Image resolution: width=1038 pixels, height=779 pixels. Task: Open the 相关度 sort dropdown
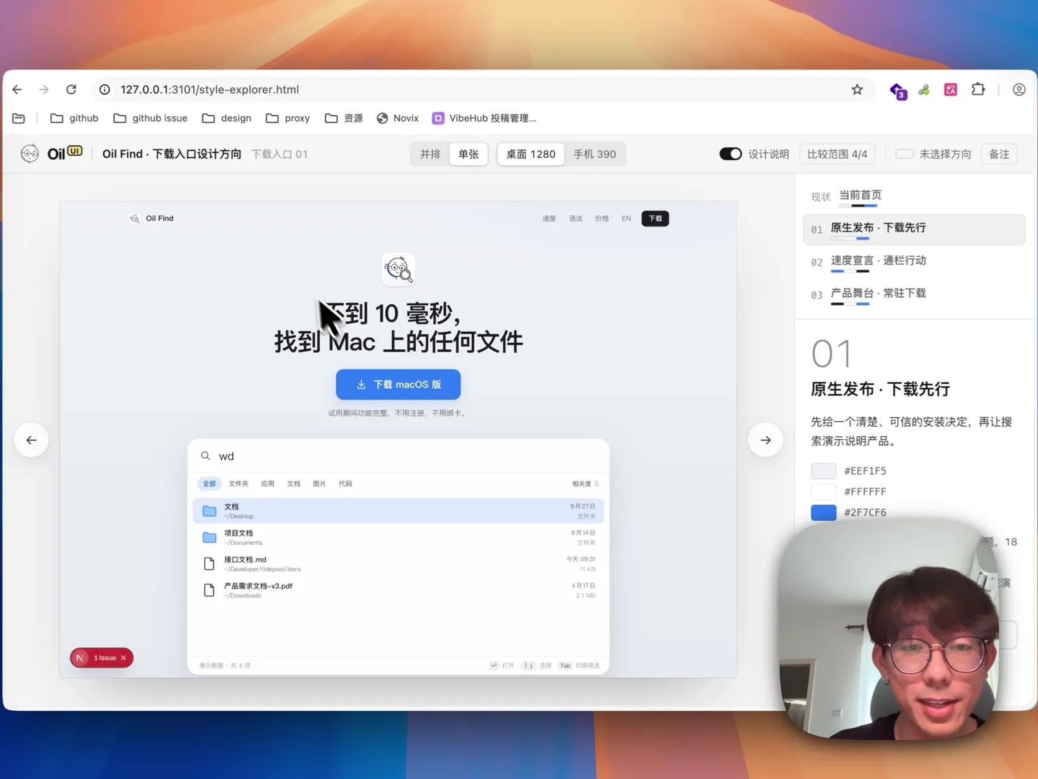585,484
